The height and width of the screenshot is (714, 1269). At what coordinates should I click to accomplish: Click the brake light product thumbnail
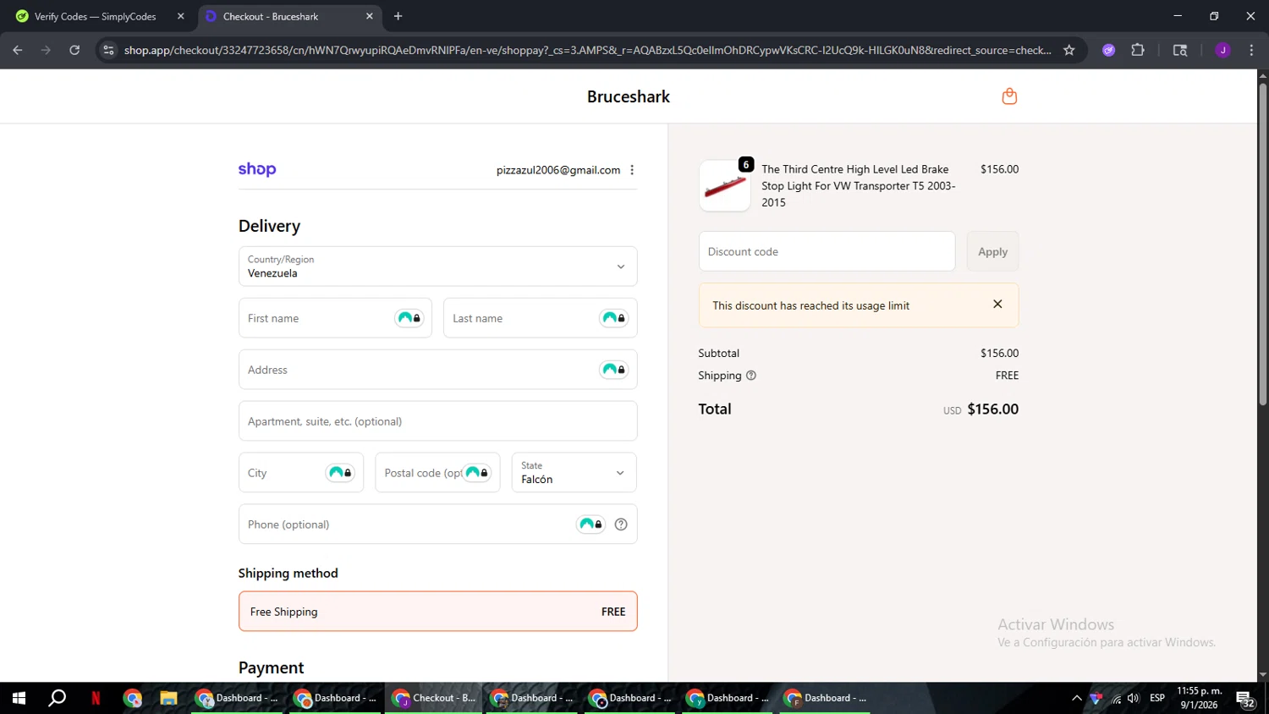725,186
